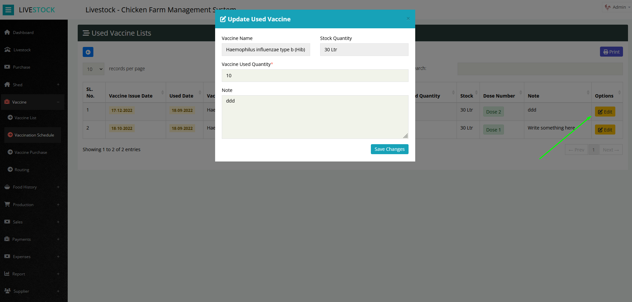The width and height of the screenshot is (632, 302).
Task: Click the Report chart icon in sidebar
Action: coord(7,274)
